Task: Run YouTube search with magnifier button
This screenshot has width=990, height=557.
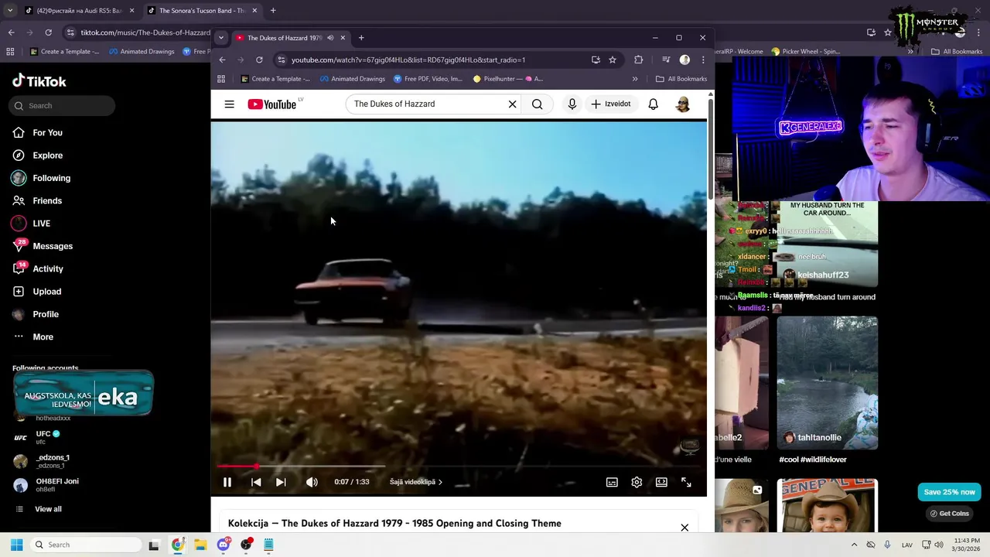Action: click(x=537, y=104)
